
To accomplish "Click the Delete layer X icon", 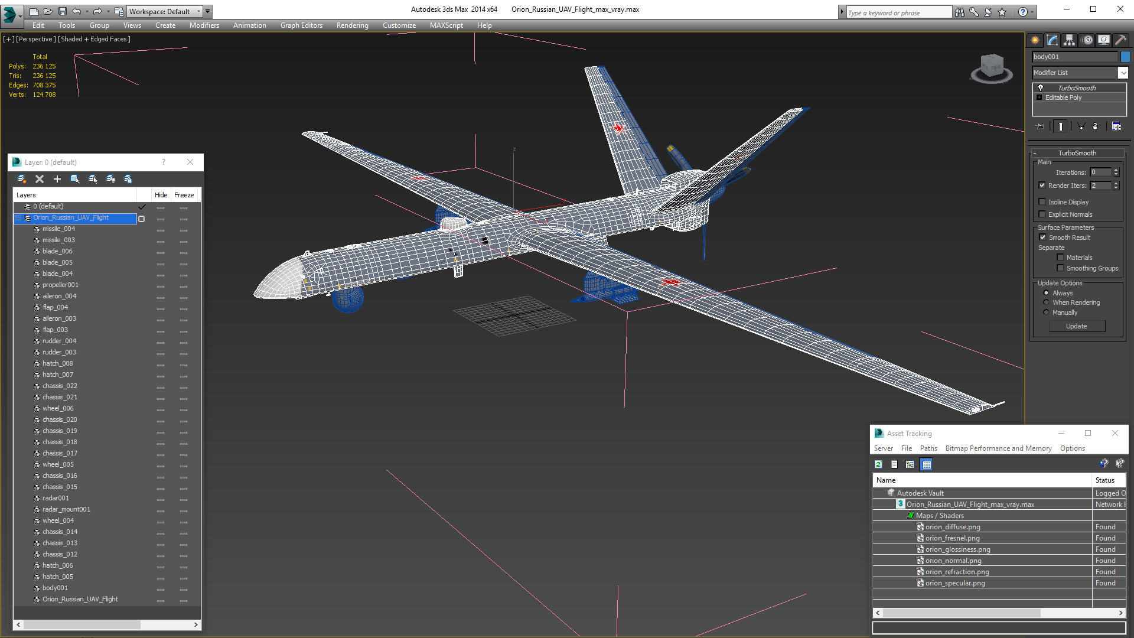I will [40, 179].
